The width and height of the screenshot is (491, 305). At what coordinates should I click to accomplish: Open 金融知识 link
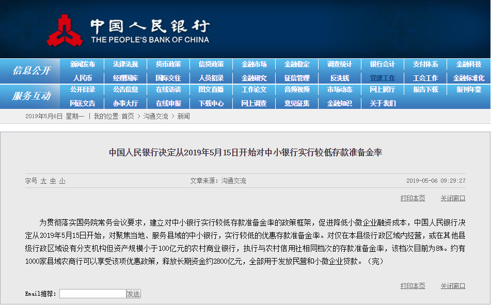tap(340, 103)
